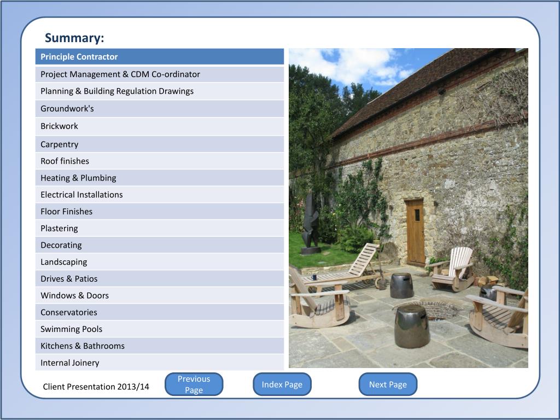Viewport: 560px width, 420px height.
Task: Advance to the Next Page
Action: tap(388, 384)
